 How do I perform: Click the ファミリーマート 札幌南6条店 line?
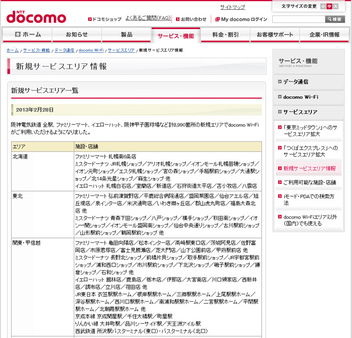(x=106, y=157)
